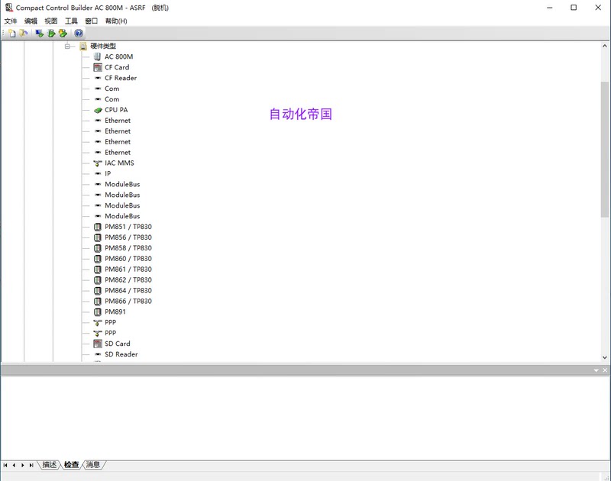
Task: Click the New Project toolbar icon
Action: tap(12, 34)
